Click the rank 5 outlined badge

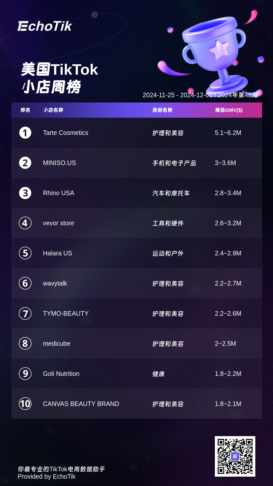(x=25, y=253)
